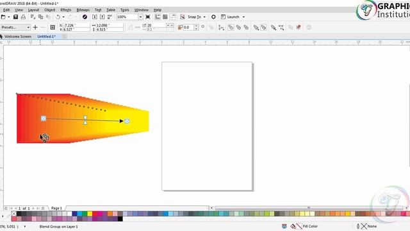The height and width of the screenshot is (231, 410).
Task: Click the No Color swatch in palette
Action: (x=14, y=214)
